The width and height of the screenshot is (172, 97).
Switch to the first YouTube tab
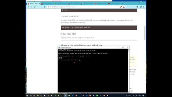(x=101, y=4)
